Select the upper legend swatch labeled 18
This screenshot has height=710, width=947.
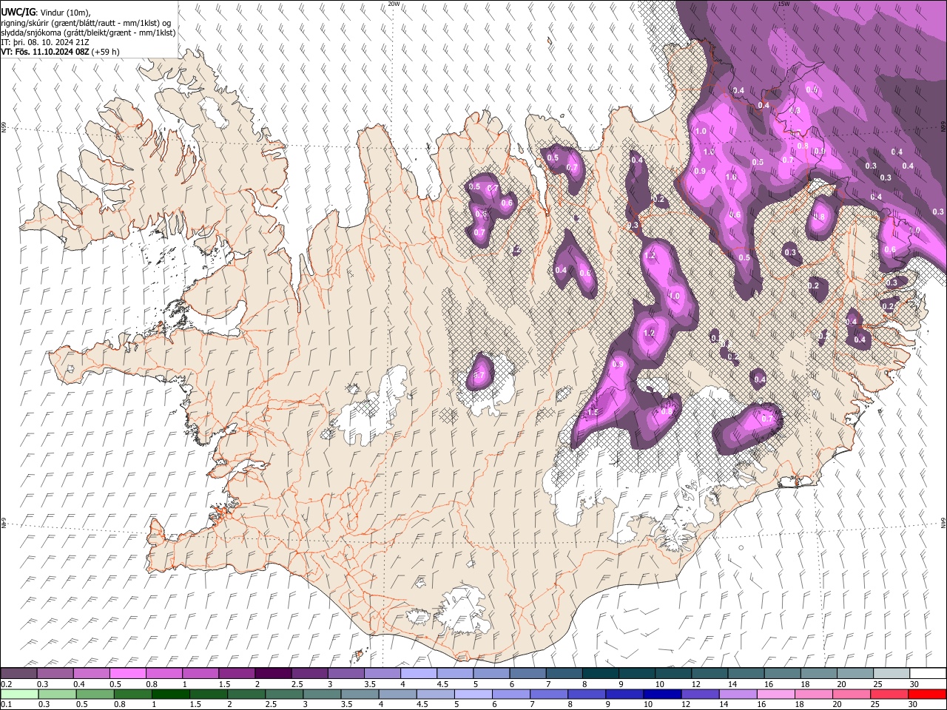818,673
